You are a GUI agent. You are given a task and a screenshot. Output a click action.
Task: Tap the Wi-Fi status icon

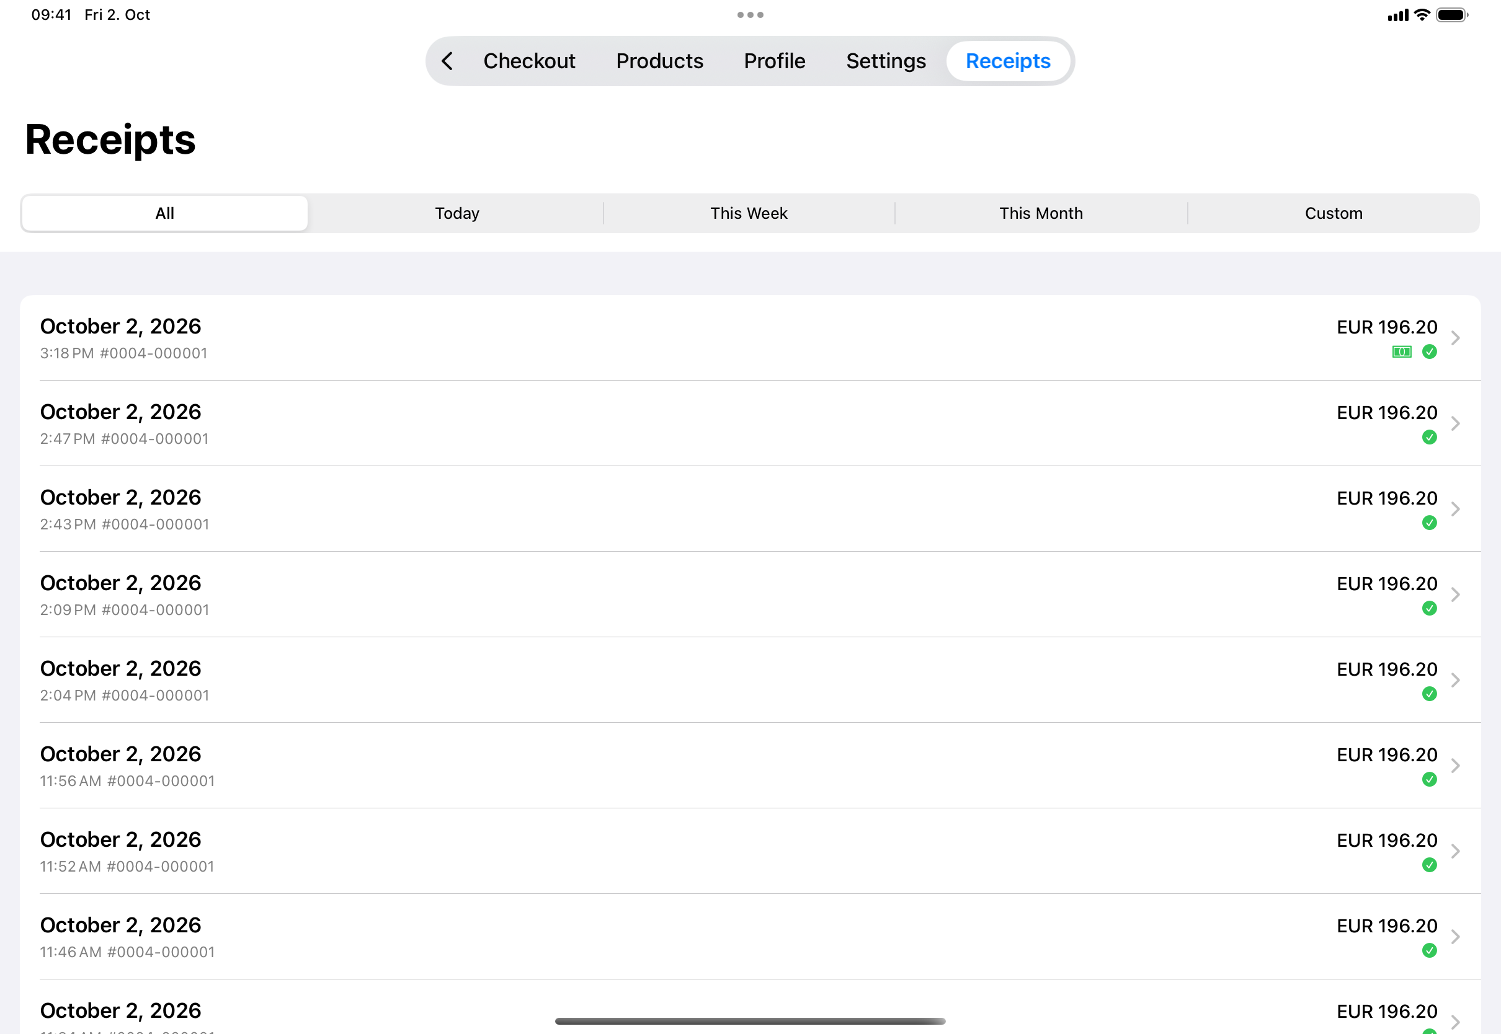click(1422, 15)
